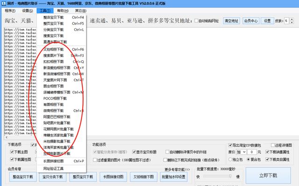
Task: Open the 设置(S) menu
Action: coord(28,11)
